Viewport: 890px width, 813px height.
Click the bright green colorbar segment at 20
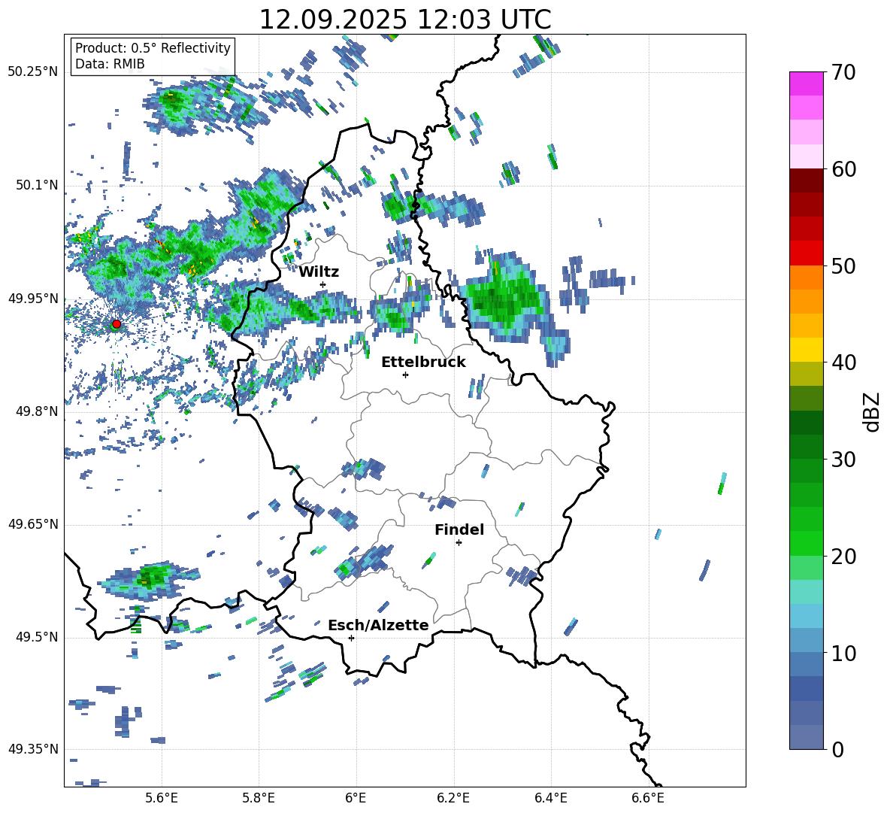pos(806,543)
